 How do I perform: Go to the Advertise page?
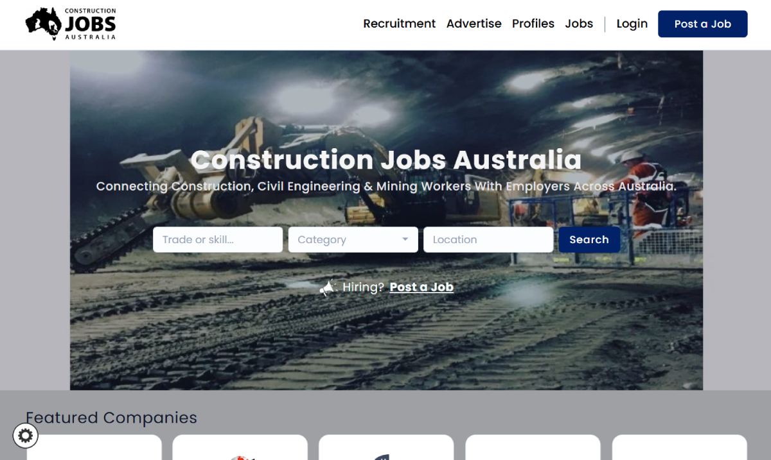point(474,24)
